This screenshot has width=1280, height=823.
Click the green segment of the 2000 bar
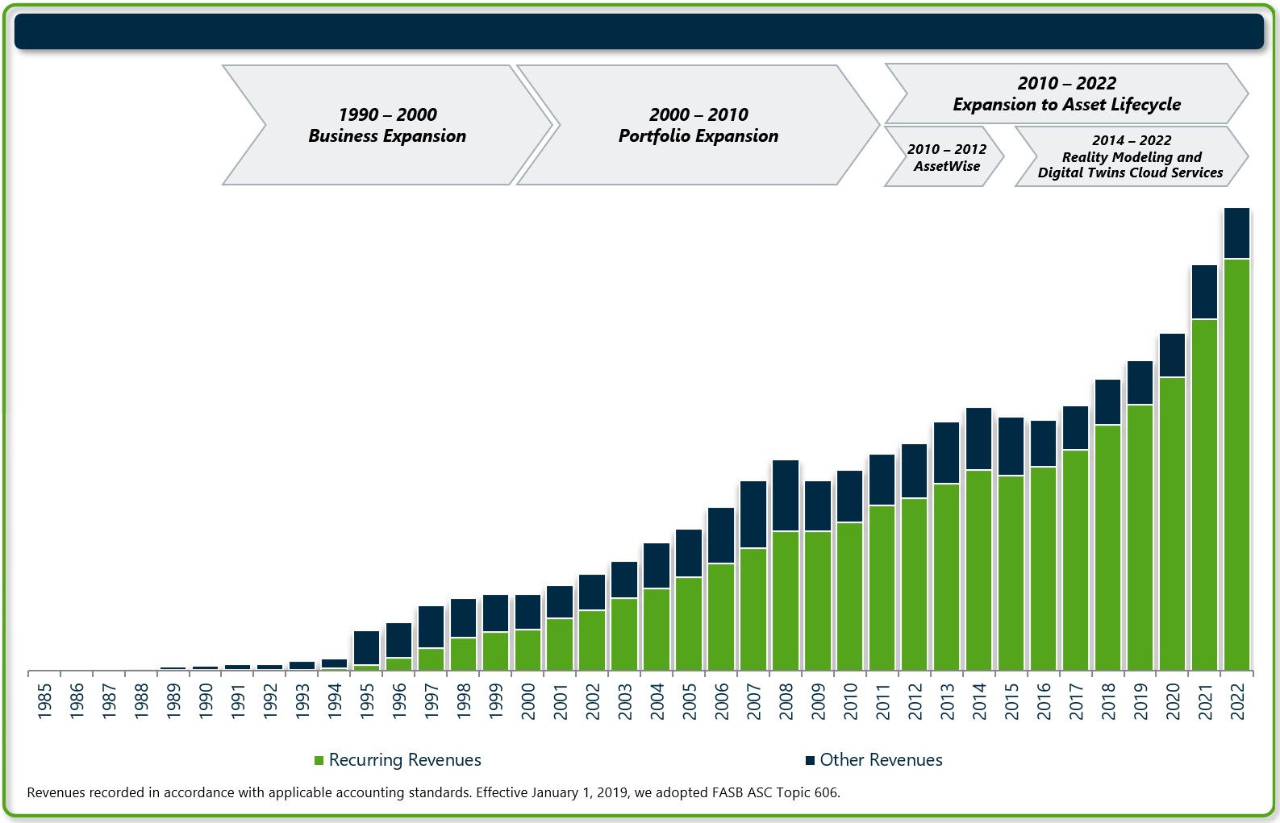pos(527,650)
